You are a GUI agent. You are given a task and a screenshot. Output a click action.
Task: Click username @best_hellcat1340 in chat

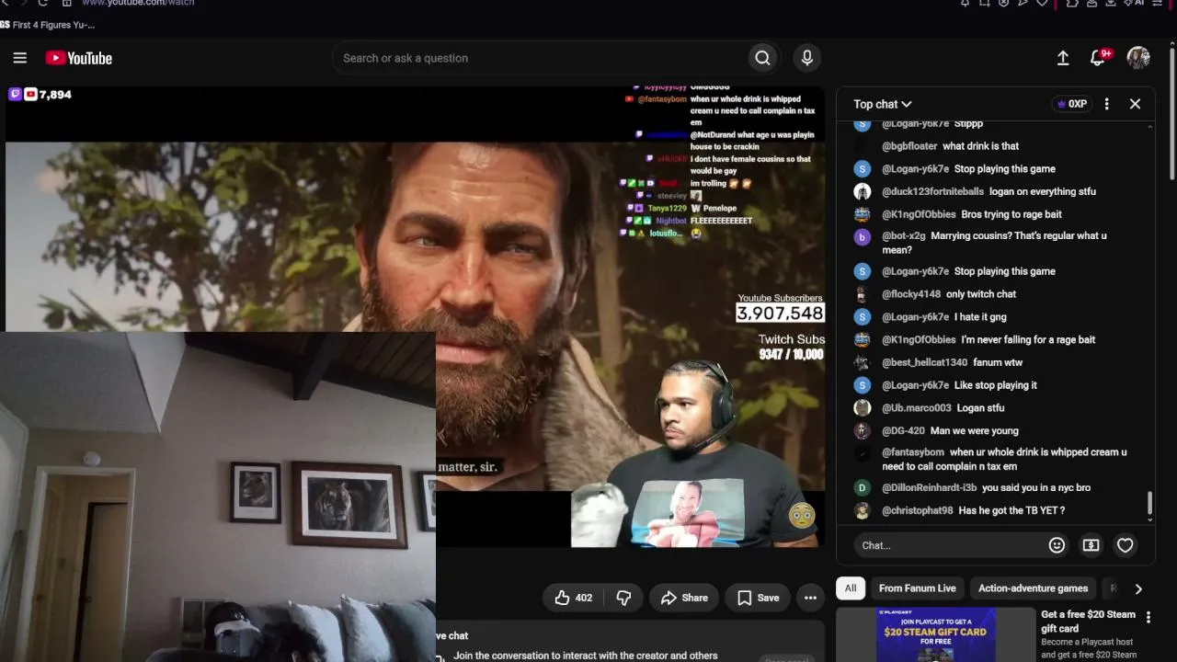(x=924, y=362)
